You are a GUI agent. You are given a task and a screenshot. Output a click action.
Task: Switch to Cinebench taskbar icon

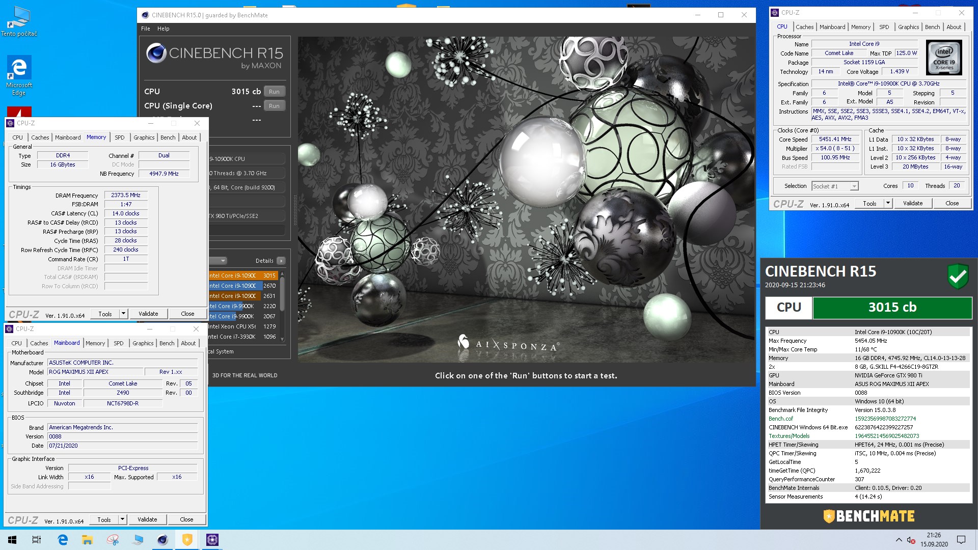[x=162, y=540]
